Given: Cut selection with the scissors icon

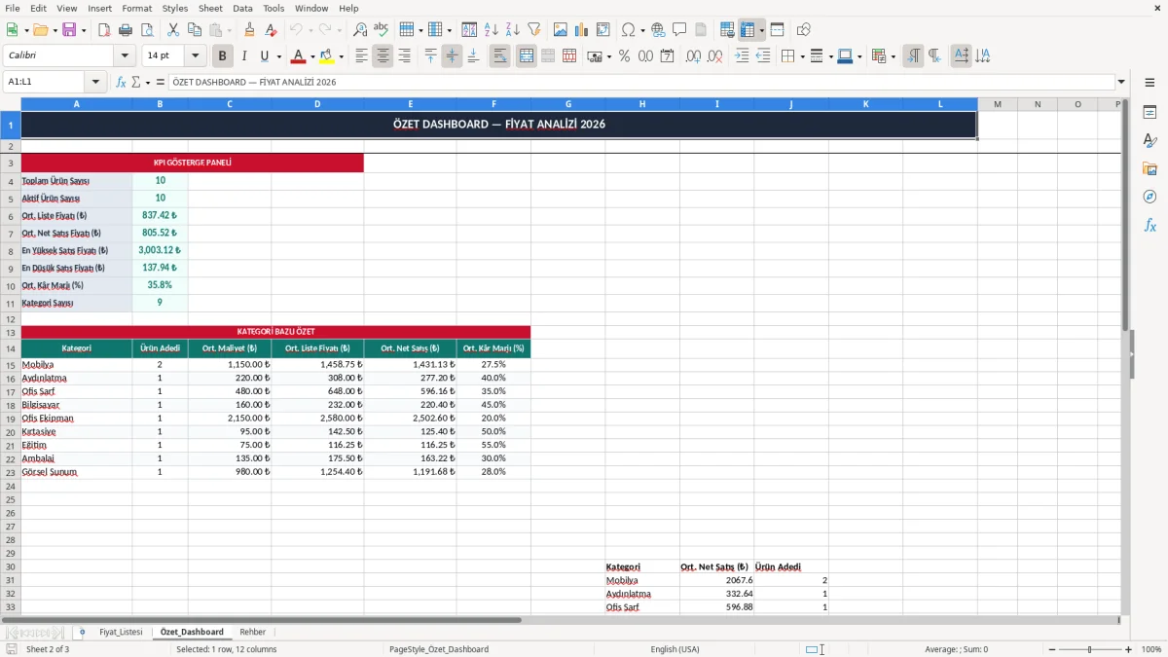Looking at the screenshot, I should (173, 30).
